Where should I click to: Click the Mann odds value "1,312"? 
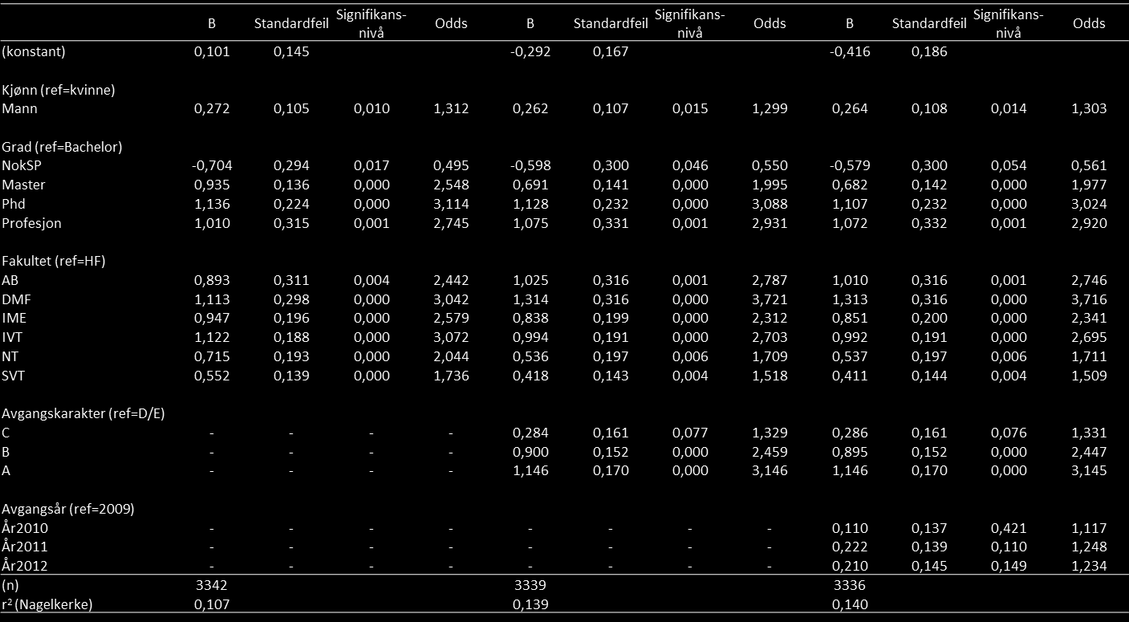[x=451, y=108]
